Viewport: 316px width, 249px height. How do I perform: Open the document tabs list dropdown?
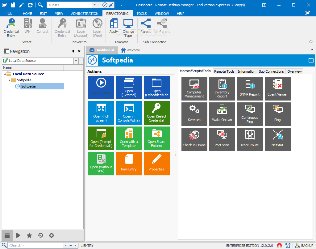pyautogui.click(x=312, y=49)
